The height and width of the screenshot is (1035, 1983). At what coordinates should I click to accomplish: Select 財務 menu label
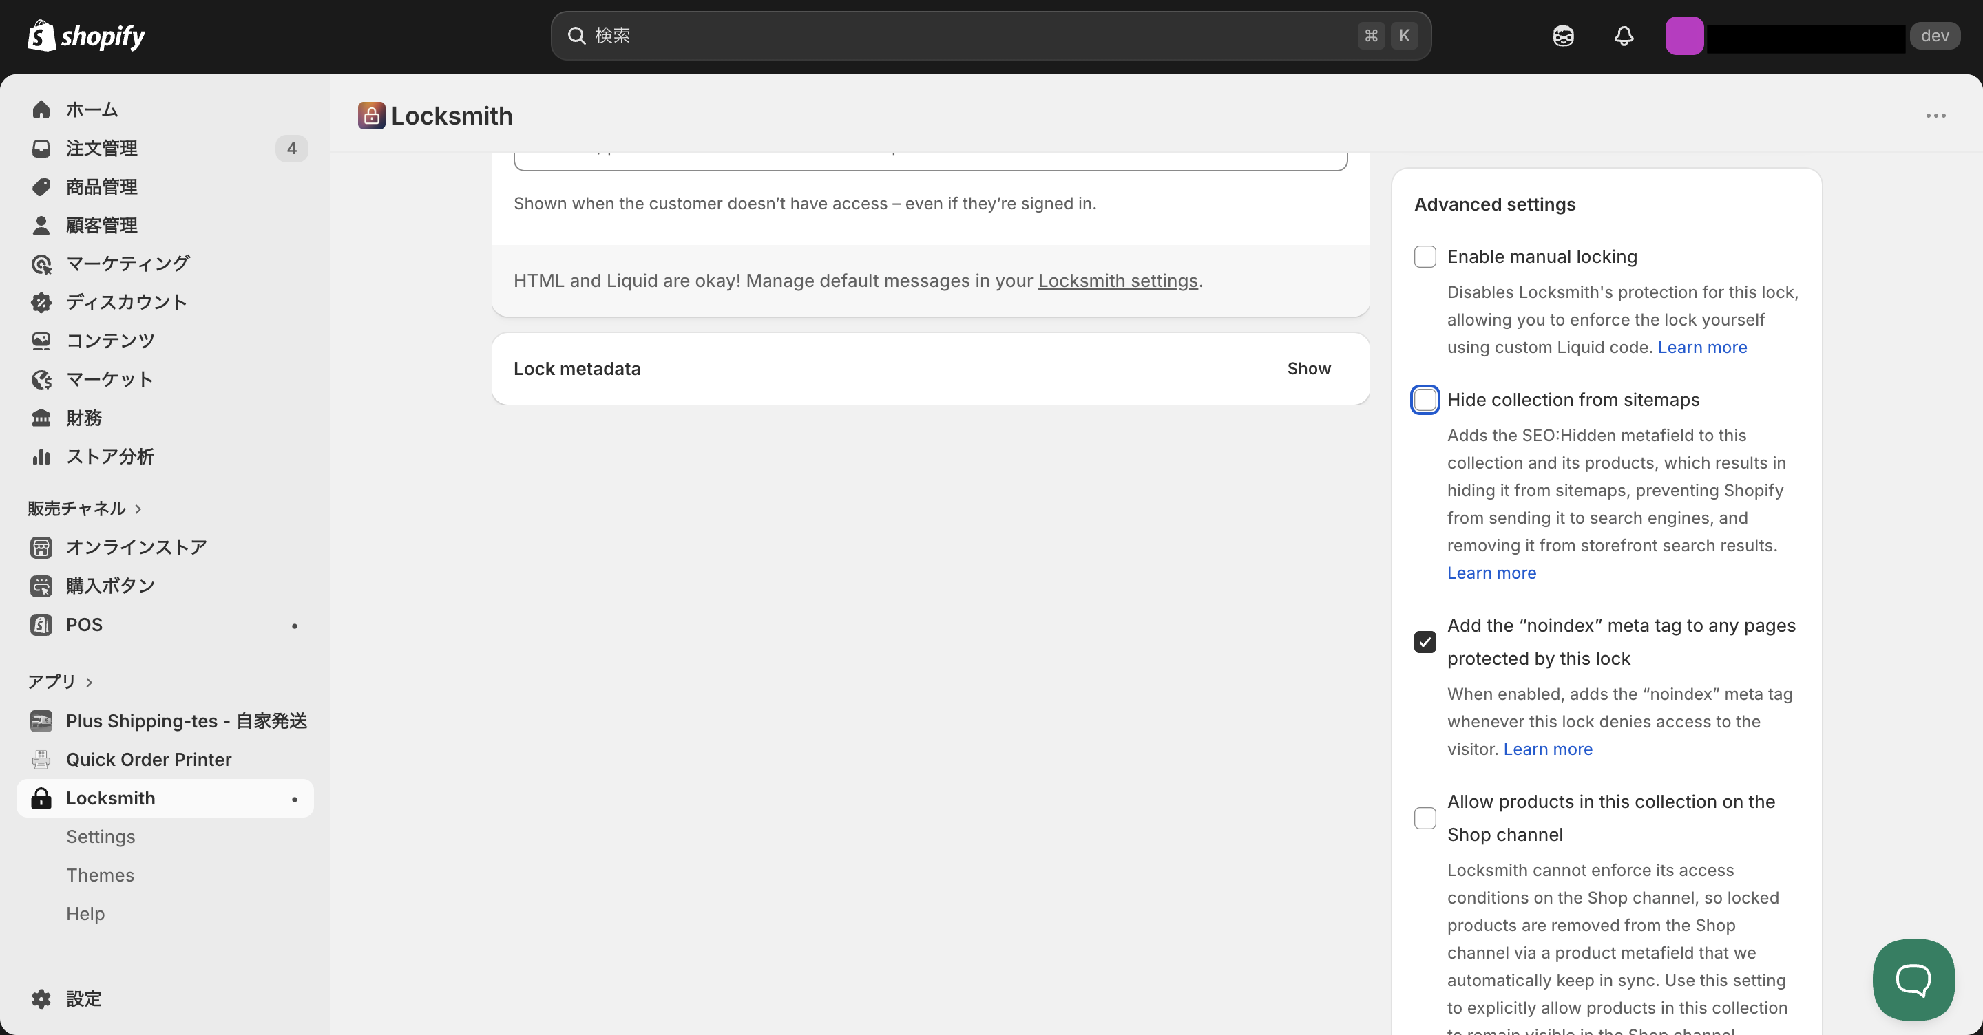pos(84,418)
